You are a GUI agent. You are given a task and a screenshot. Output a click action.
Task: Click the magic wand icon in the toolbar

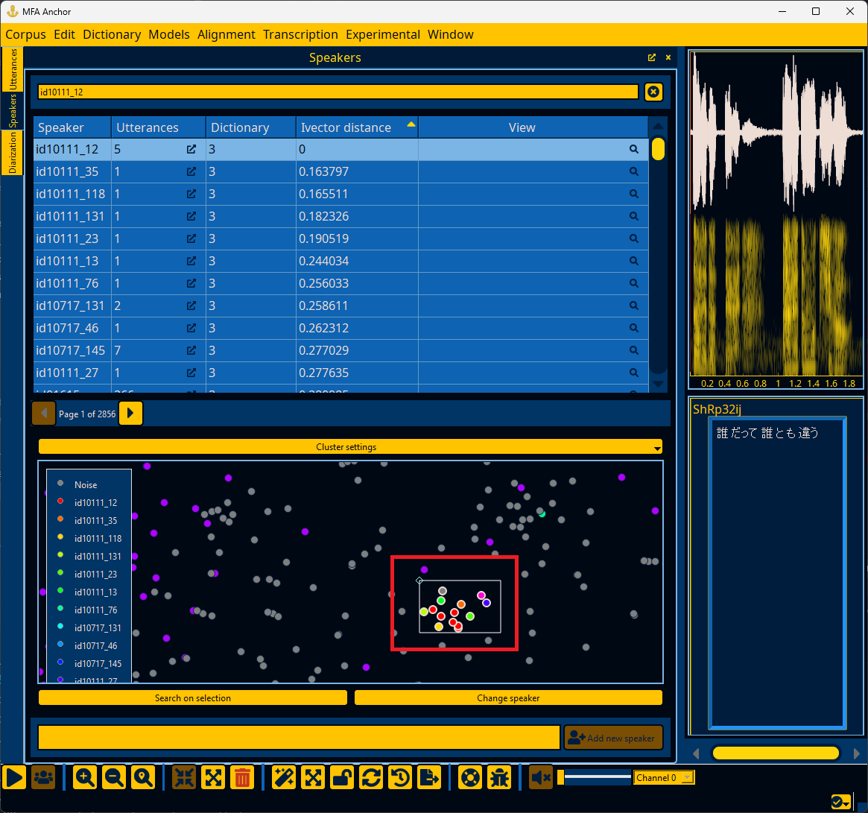point(284,777)
